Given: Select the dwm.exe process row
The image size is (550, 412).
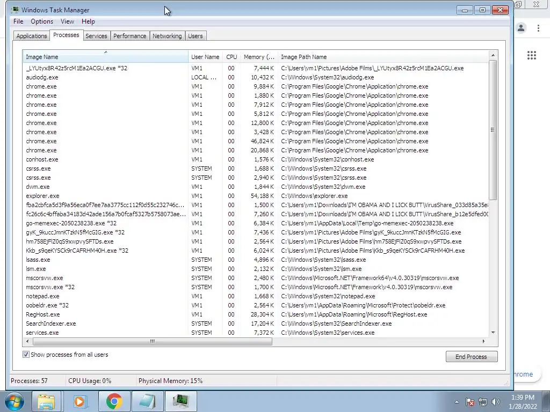Looking at the screenshot, I should click(255, 187).
